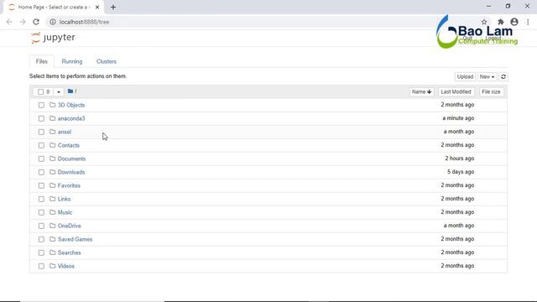Open the ansel folder
537x302 pixels.
(x=65, y=132)
